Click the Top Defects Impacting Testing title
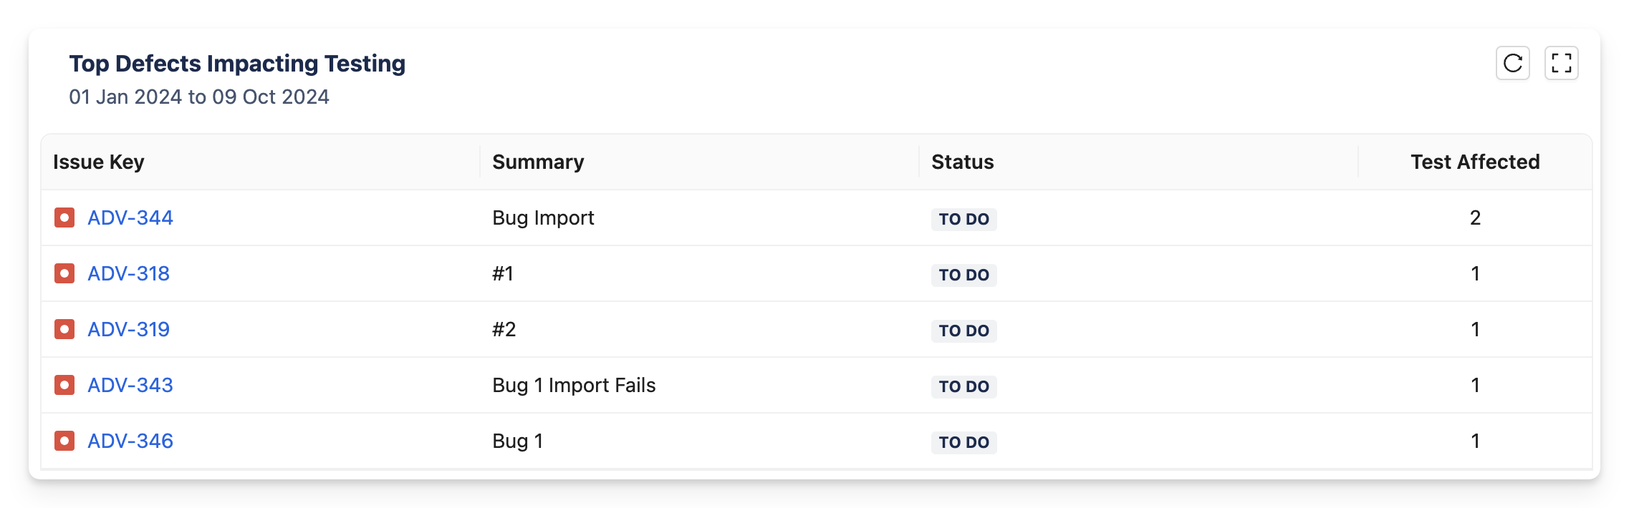The width and height of the screenshot is (1629, 508). 237,64
